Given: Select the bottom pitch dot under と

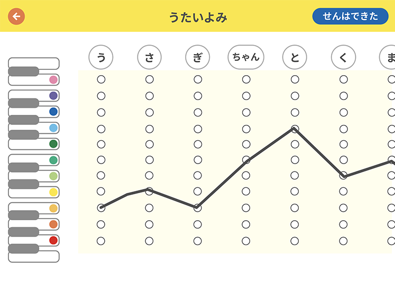Looking at the screenshot, I should coord(295,241).
